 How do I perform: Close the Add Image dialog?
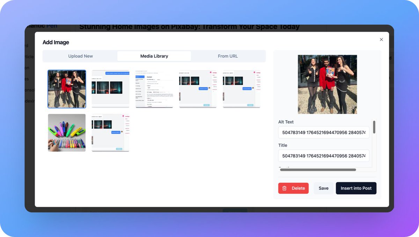click(381, 39)
